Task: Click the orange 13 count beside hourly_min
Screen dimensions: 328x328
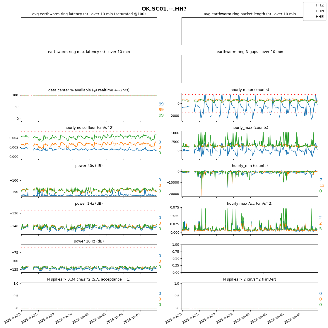Action: (x=322, y=186)
